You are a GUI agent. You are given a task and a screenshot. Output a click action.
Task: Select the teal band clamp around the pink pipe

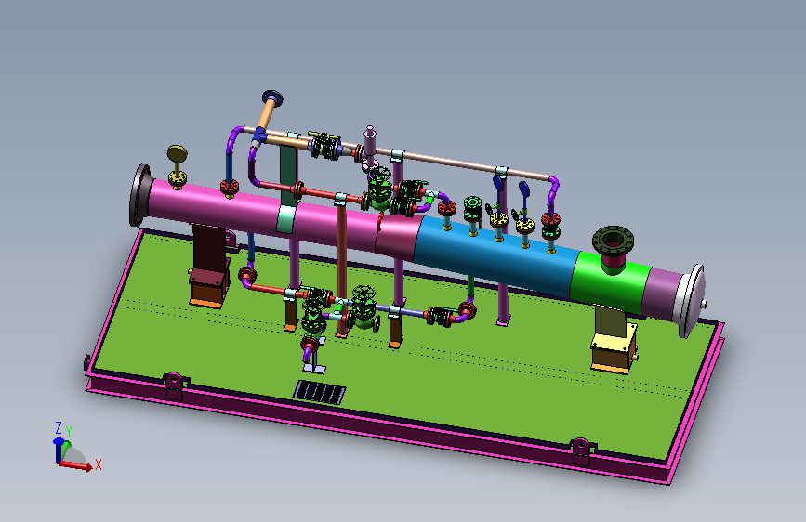(285, 218)
